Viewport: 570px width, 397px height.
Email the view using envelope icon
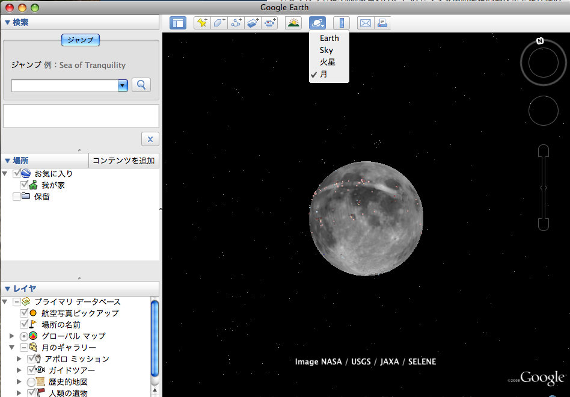click(366, 23)
